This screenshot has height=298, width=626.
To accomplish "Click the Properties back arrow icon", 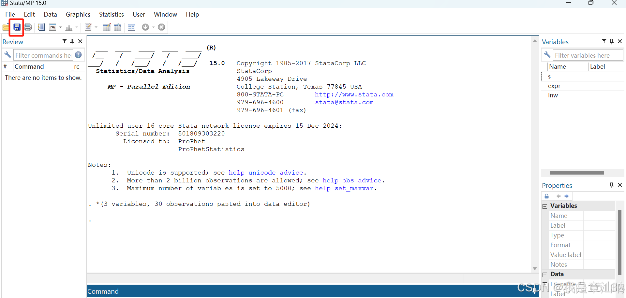I will pyautogui.click(x=559, y=196).
